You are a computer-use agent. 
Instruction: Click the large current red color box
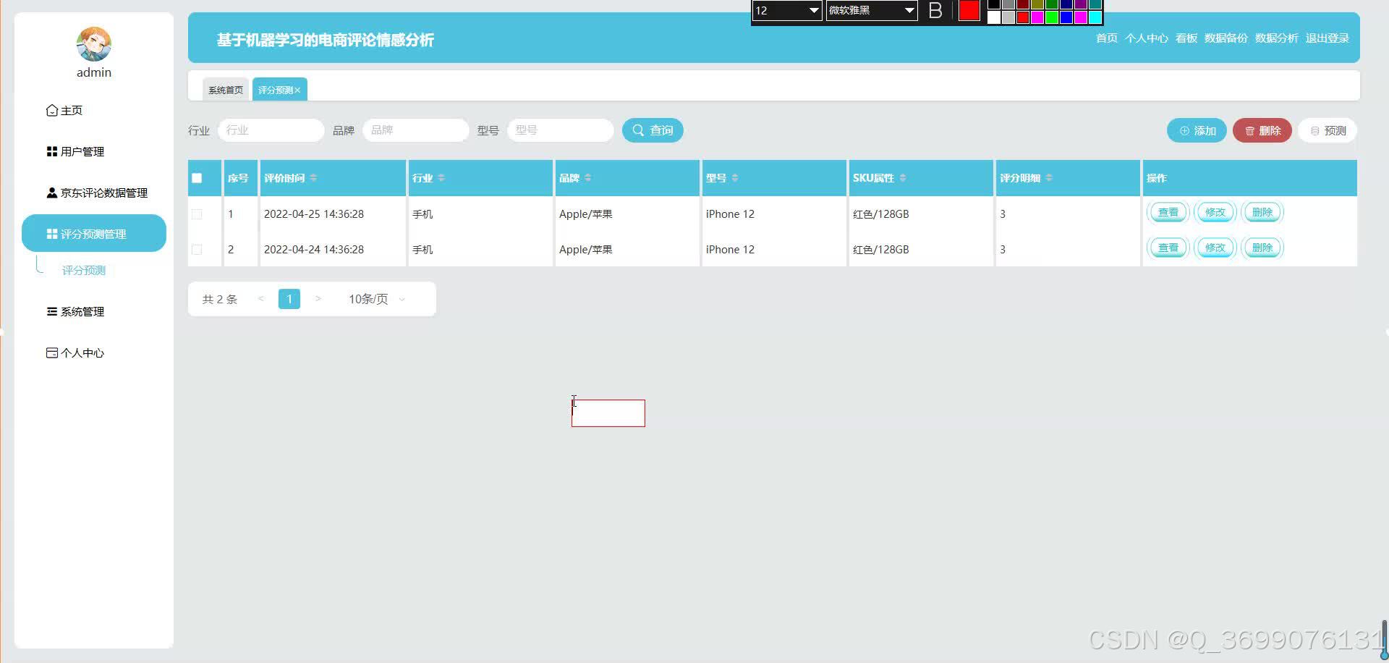coord(969,10)
